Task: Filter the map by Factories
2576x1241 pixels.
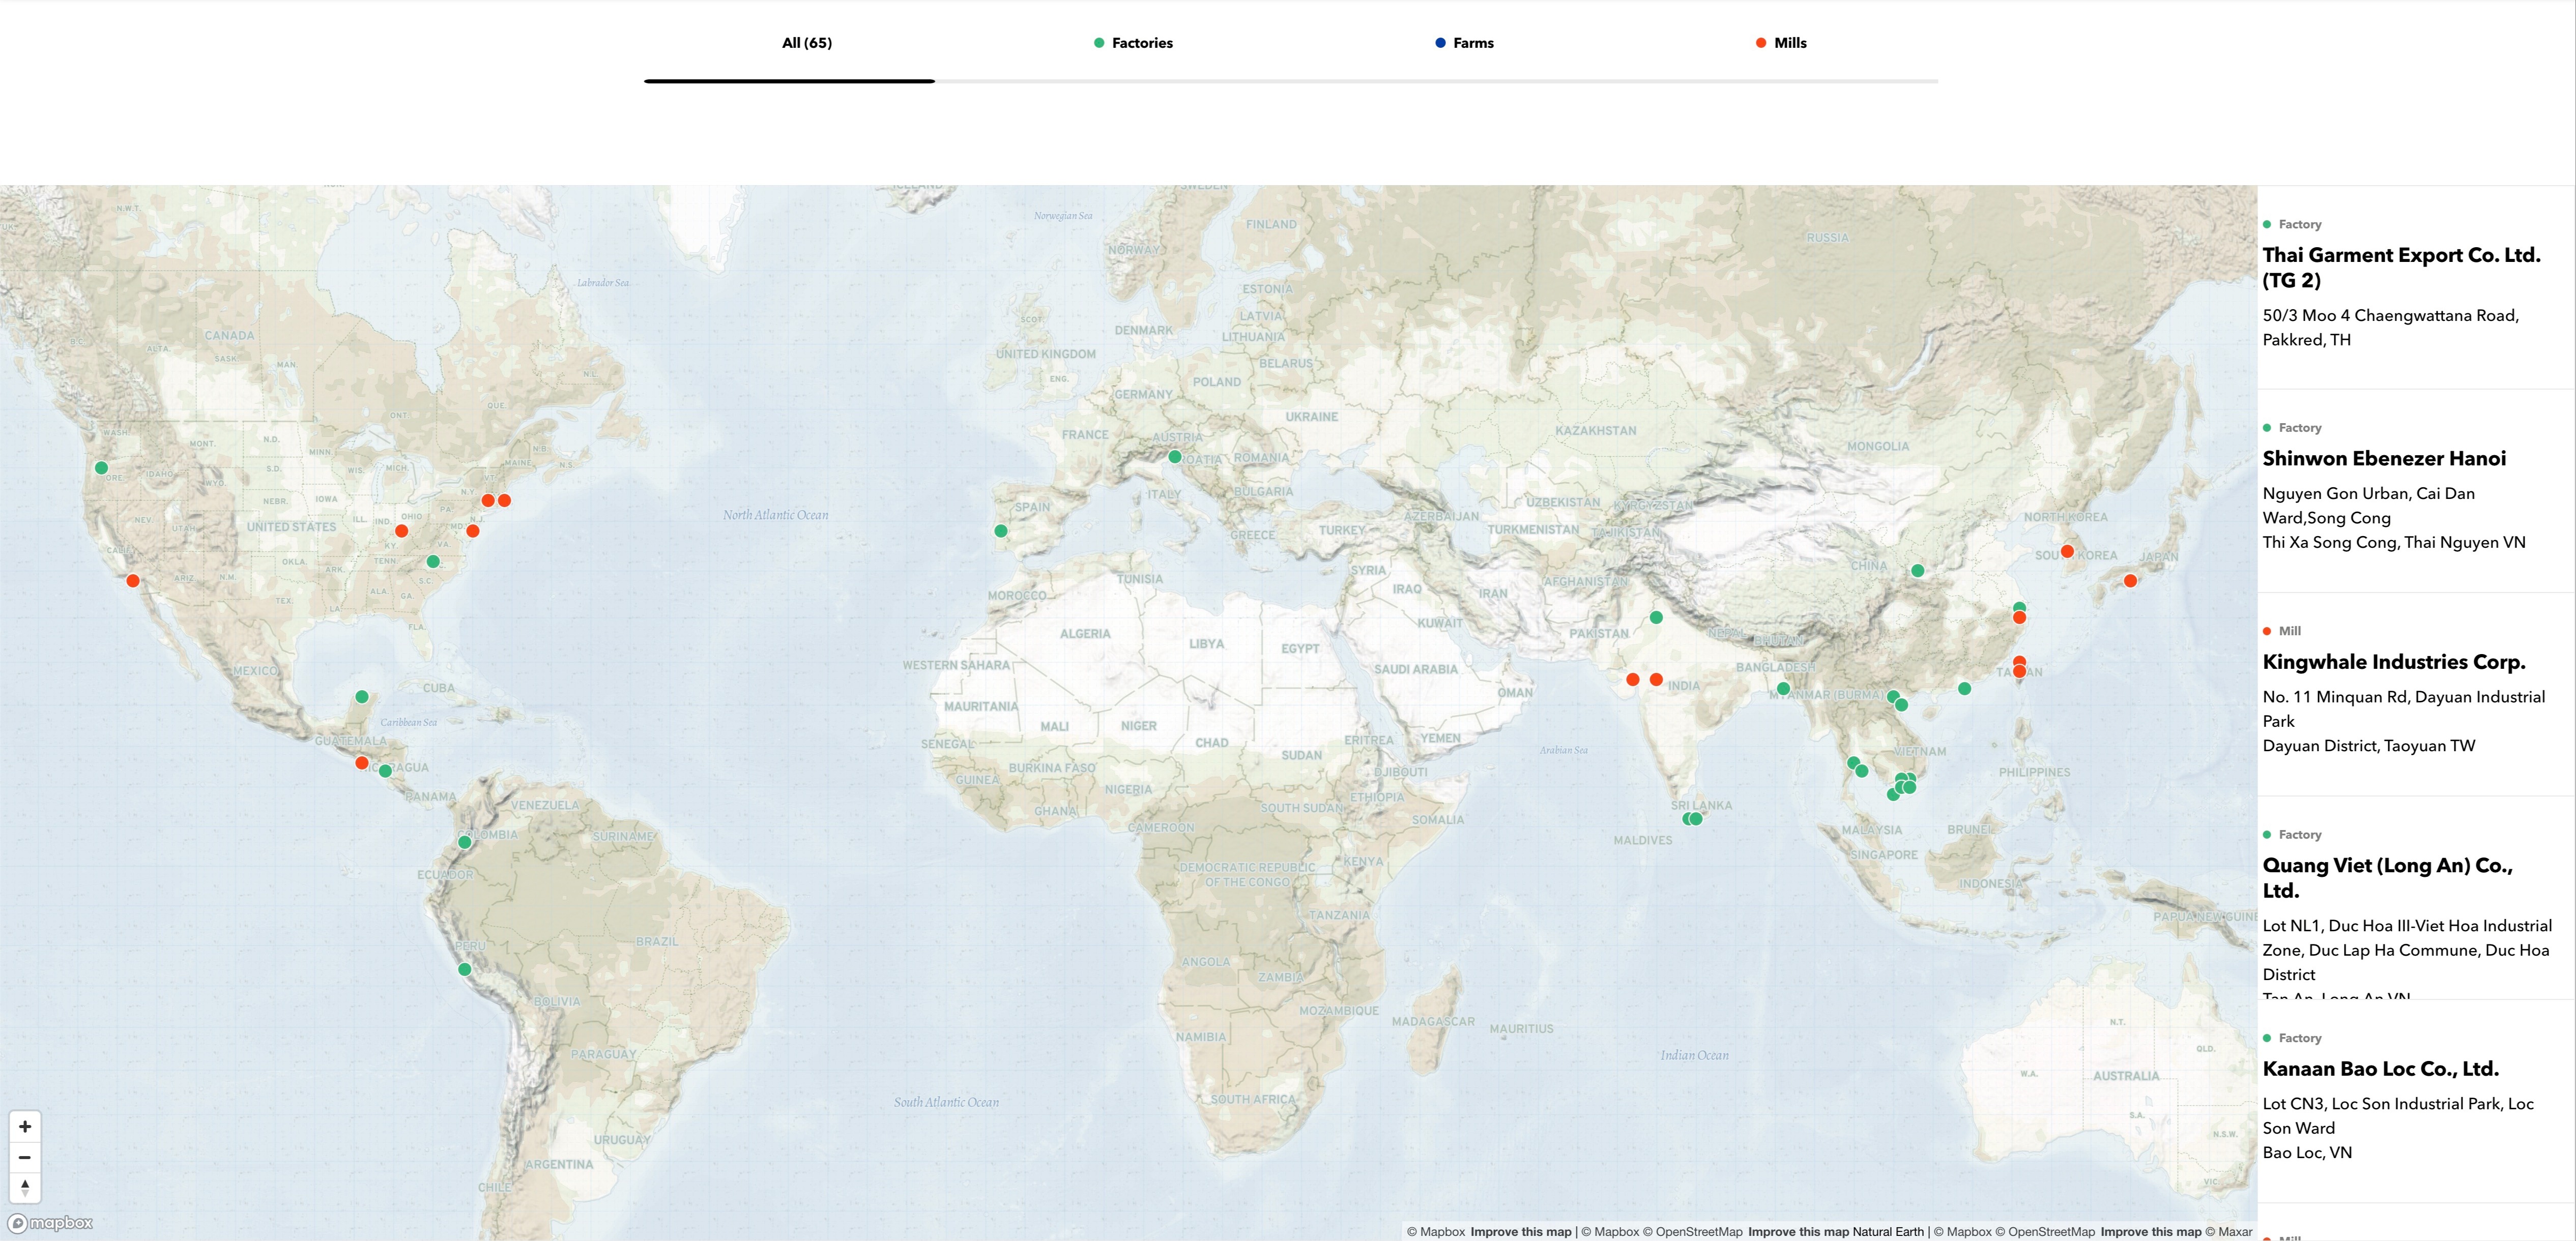Action: point(1133,43)
